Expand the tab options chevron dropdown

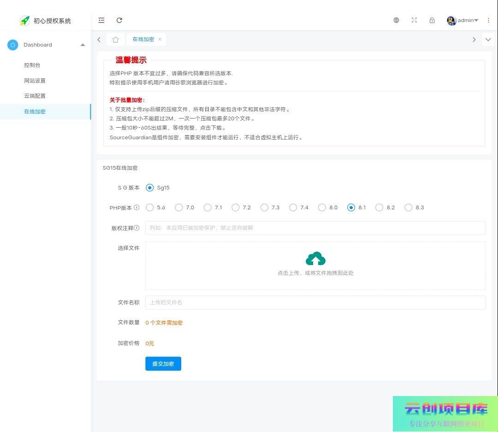point(488,40)
